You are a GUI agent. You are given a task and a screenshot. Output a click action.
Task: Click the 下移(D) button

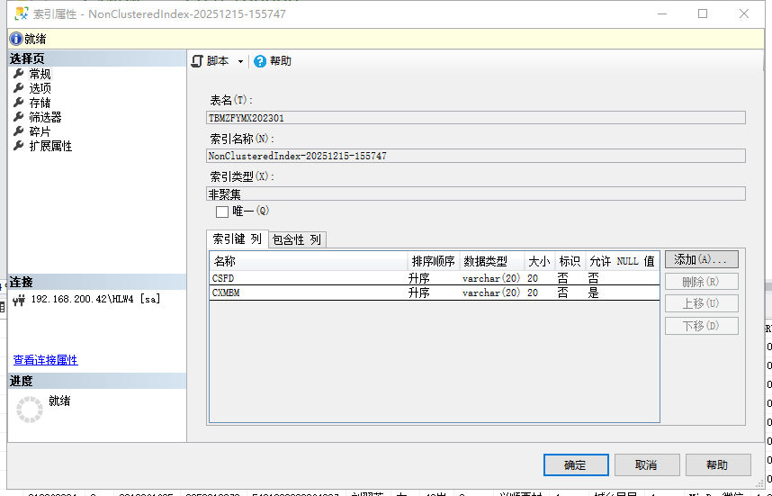(x=702, y=326)
